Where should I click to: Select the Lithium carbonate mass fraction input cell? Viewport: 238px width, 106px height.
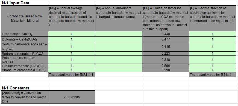72,66
